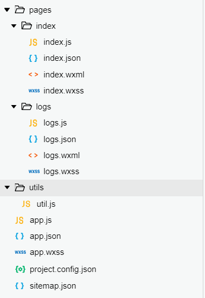Collapse the index folder triangle
205x298 pixels.
[x=14, y=26]
